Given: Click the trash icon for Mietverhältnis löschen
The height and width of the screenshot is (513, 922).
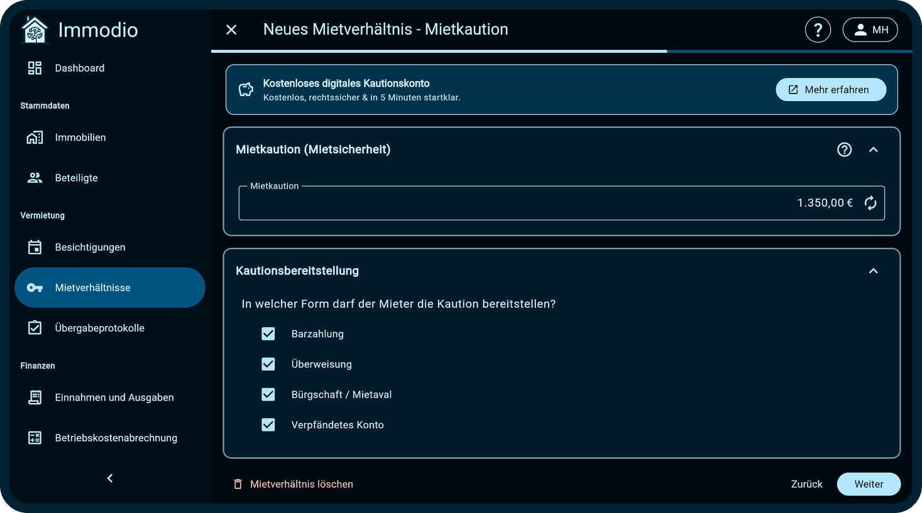Looking at the screenshot, I should (238, 484).
